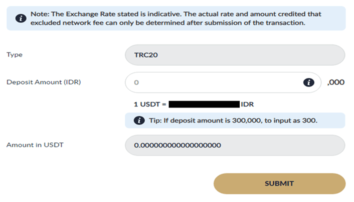The image size is (354, 202).
Task: Click the "1 USDT =" rate text
Action: (150, 105)
